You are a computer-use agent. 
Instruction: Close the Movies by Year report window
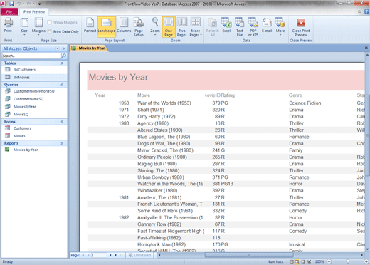pos(366,48)
